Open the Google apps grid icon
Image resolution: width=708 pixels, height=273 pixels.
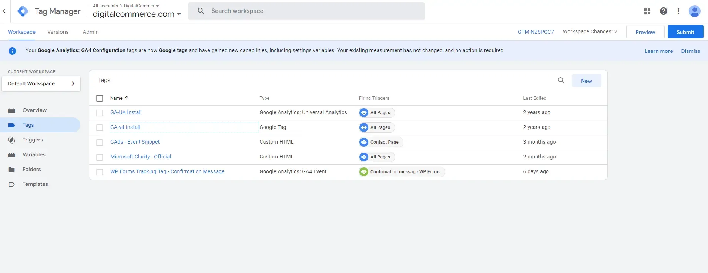coord(647,11)
